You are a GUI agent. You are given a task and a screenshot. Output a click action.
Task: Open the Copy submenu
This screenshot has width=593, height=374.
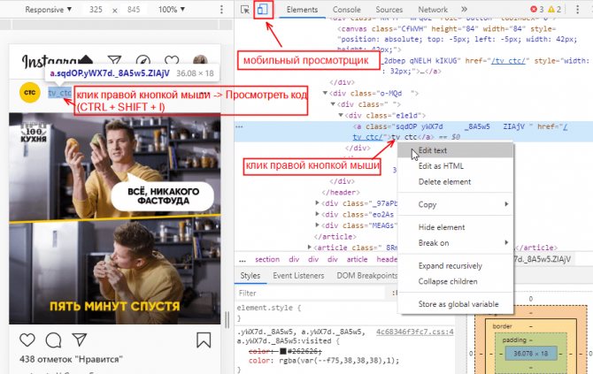(455, 204)
